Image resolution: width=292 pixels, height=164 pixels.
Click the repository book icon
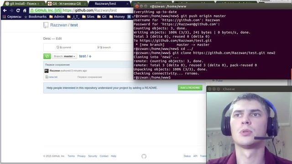pyautogui.click(x=46, y=25)
